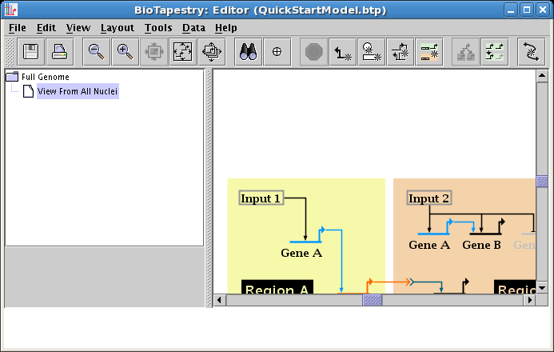Viewport: 554px width, 352px height.
Task: Select the Full Genome tree node
Action: tap(45, 77)
